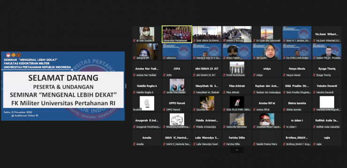Image resolution: width=347 pixels, height=168 pixels.
Task: Click name label 'Annisa Rif'at'
Action: [263, 110]
